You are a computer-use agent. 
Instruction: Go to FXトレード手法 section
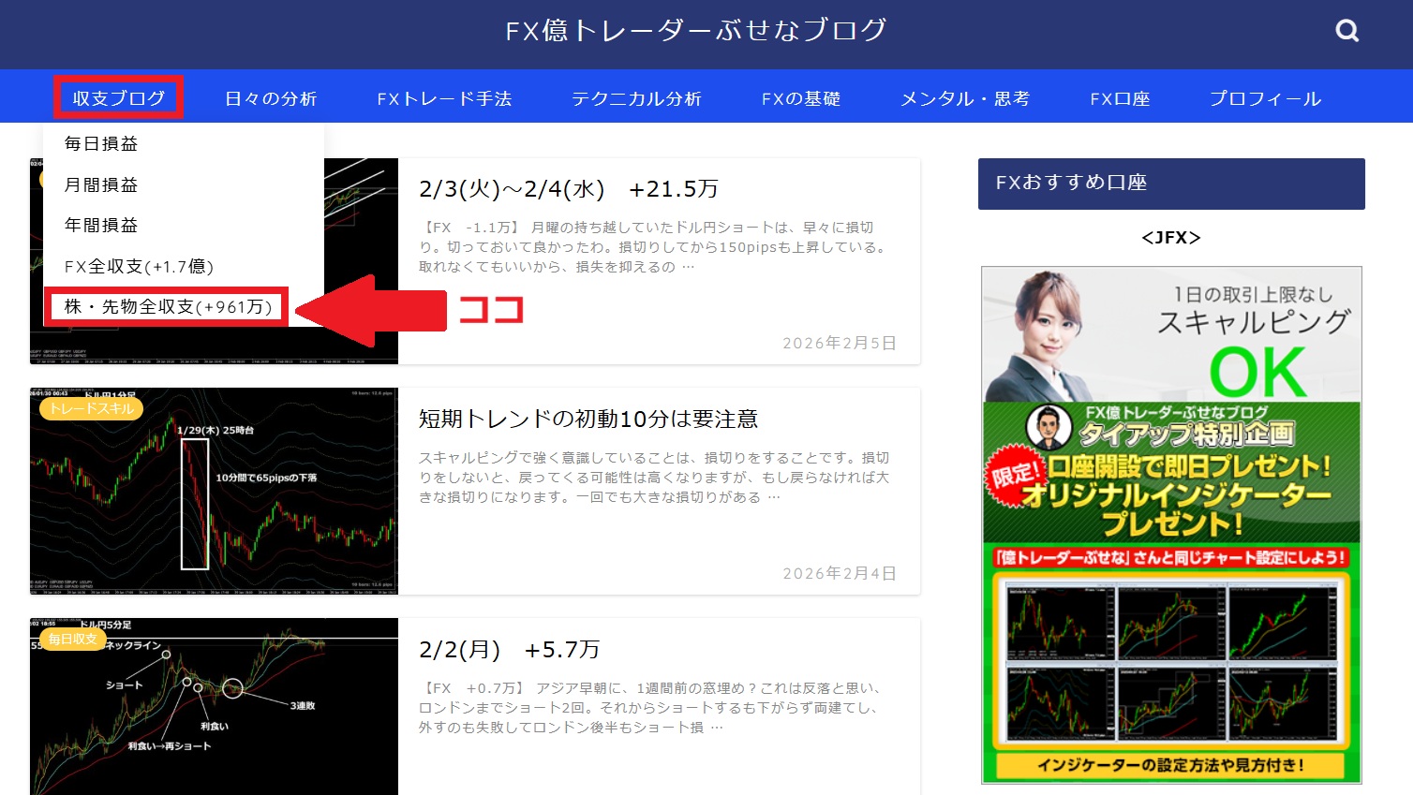point(444,98)
